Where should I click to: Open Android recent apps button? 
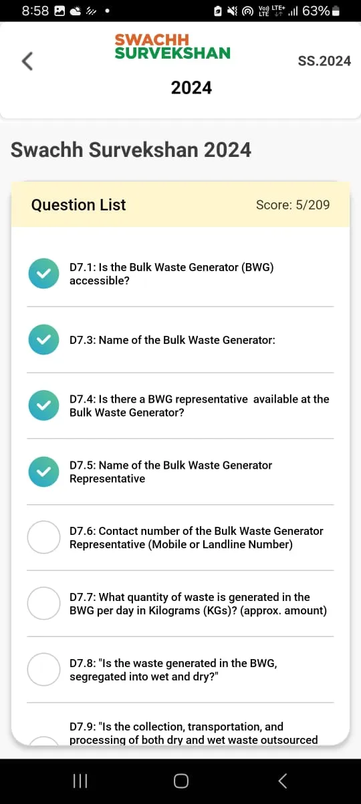pyautogui.click(x=80, y=781)
